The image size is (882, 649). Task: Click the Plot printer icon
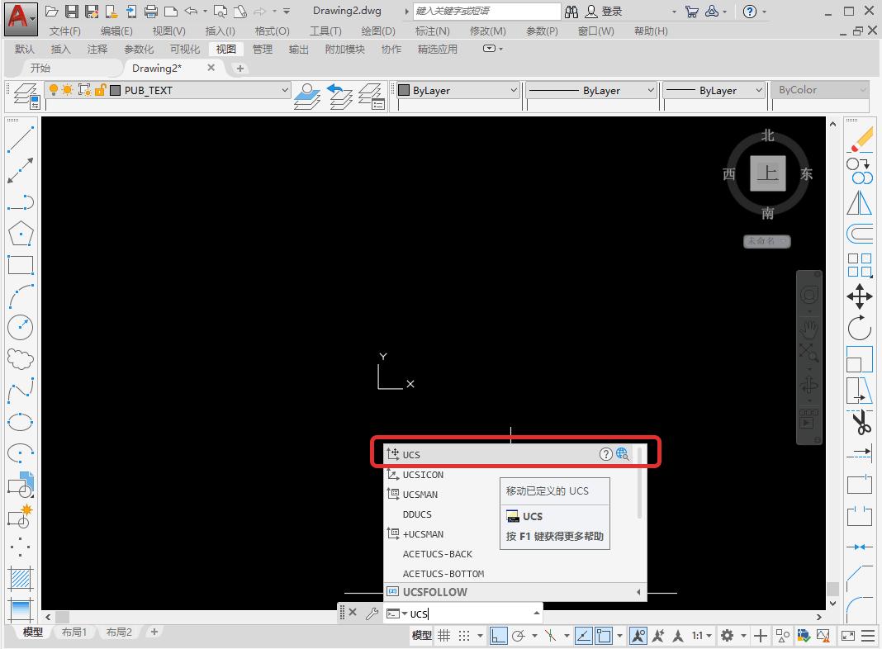[150, 12]
